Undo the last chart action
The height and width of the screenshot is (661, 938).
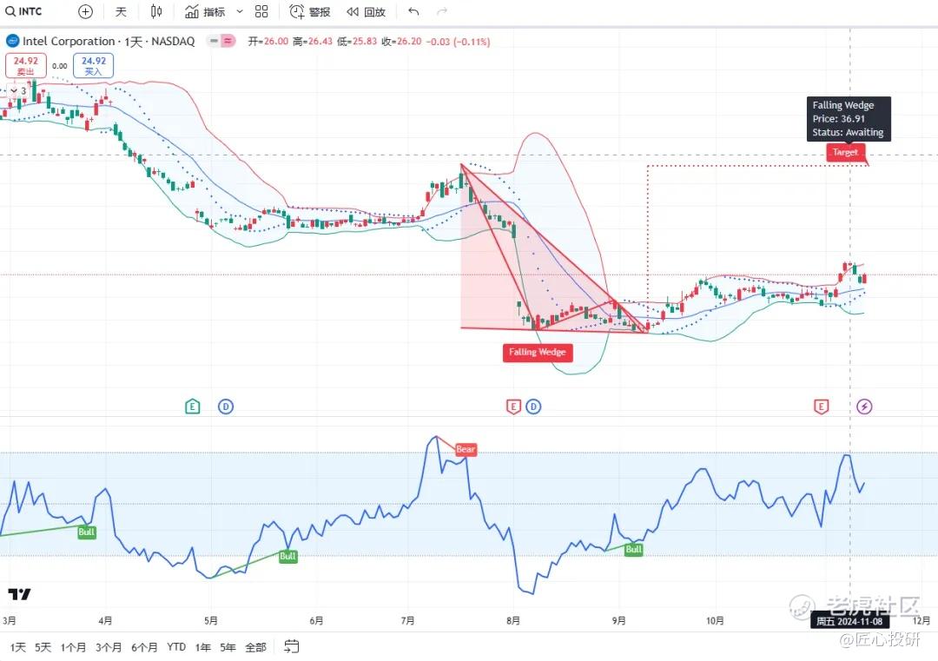pos(413,11)
